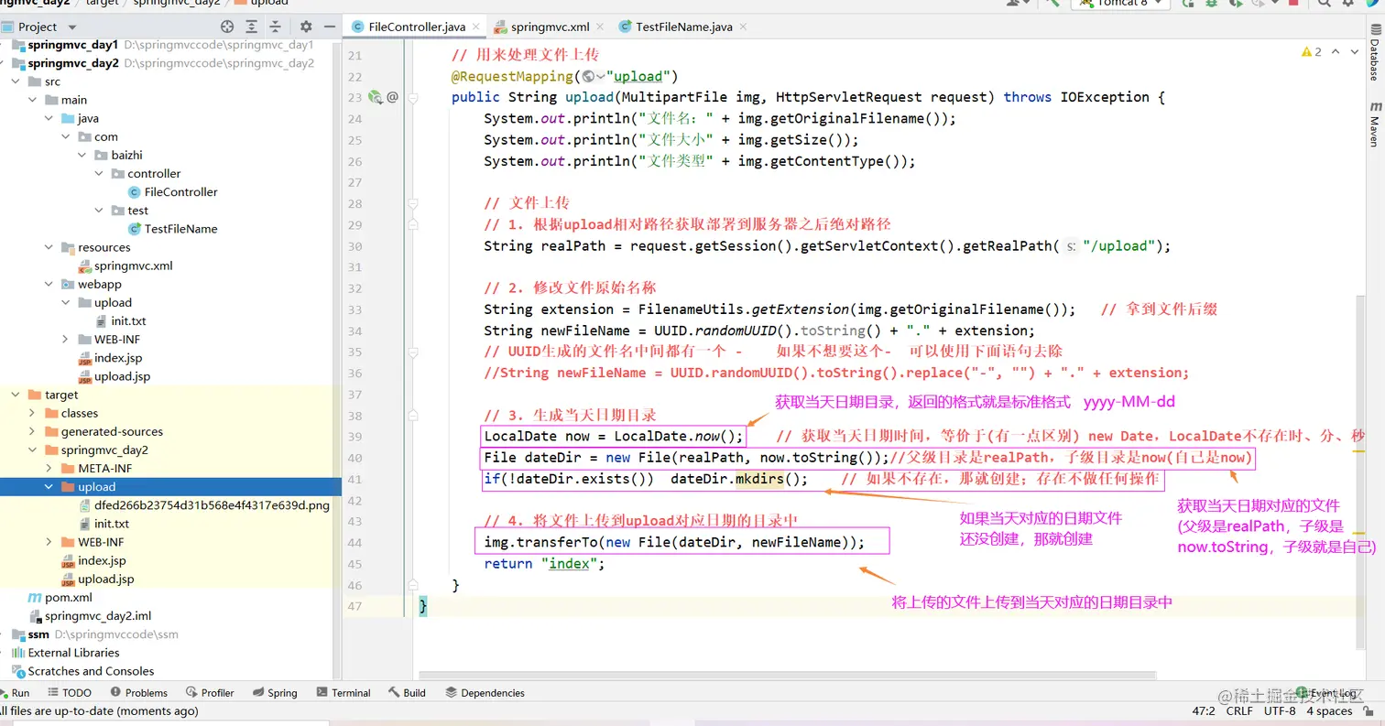Click the Expand All icon in Project panel
Screen dimensions: 1385x726
click(x=252, y=27)
